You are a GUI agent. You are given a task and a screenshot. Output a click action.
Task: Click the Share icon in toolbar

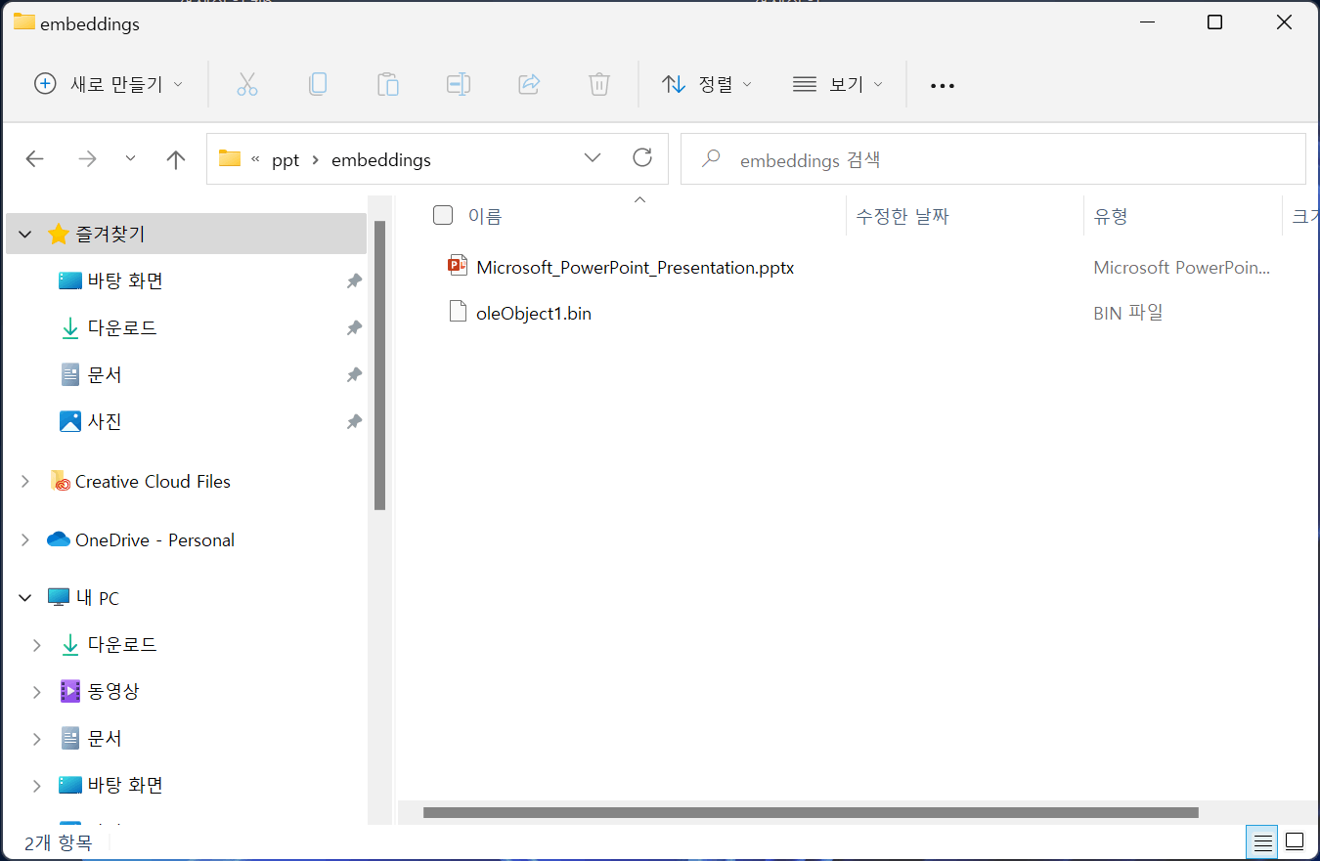529,84
